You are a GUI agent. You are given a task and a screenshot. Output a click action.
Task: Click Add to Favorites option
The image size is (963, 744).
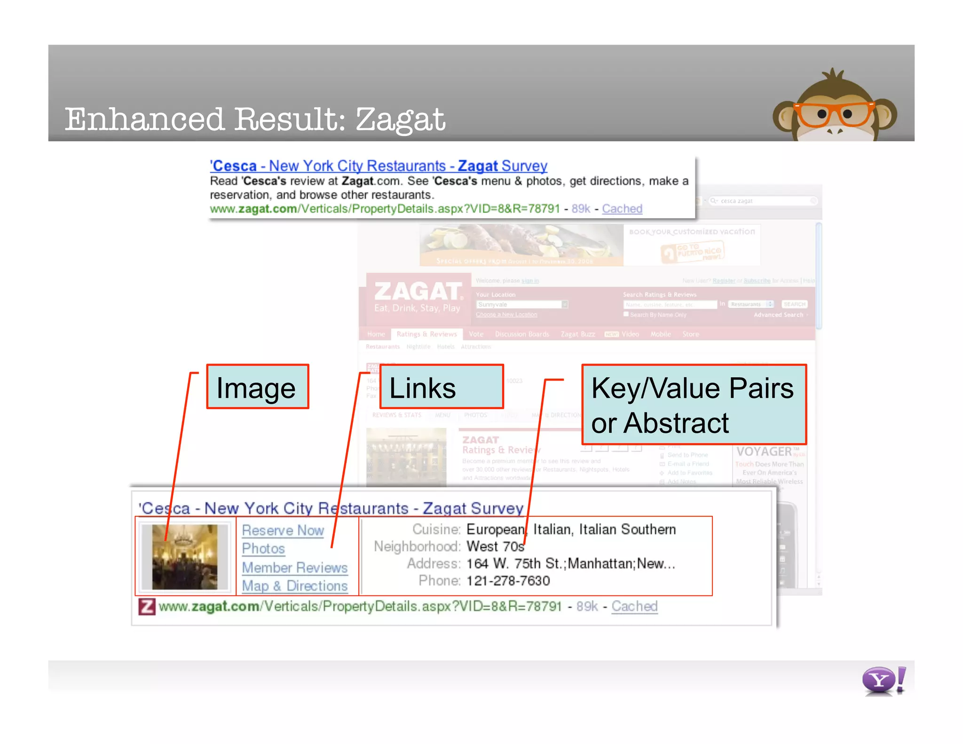coord(689,473)
